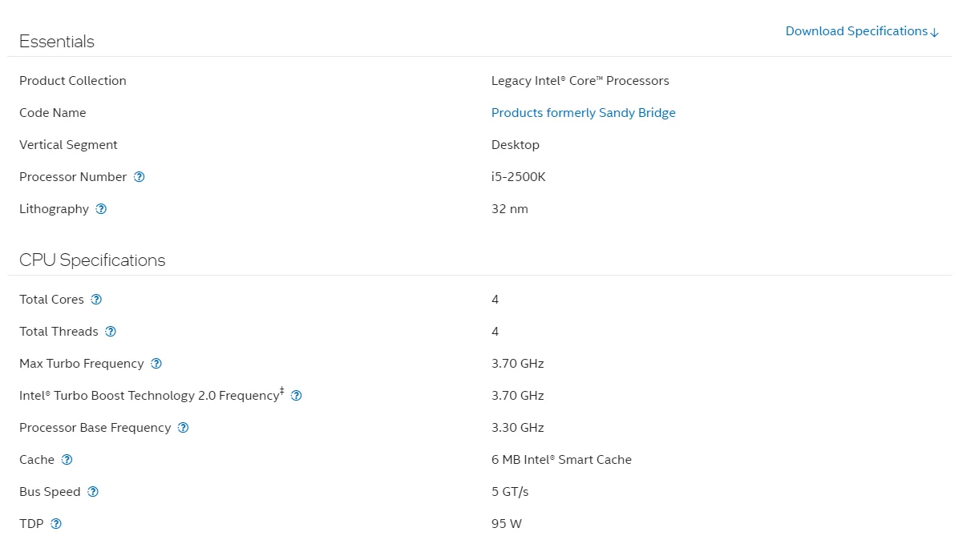Image resolution: width=979 pixels, height=560 pixels.
Task: Open Products formerly Sandy Bridge link
Action: pos(583,113)
